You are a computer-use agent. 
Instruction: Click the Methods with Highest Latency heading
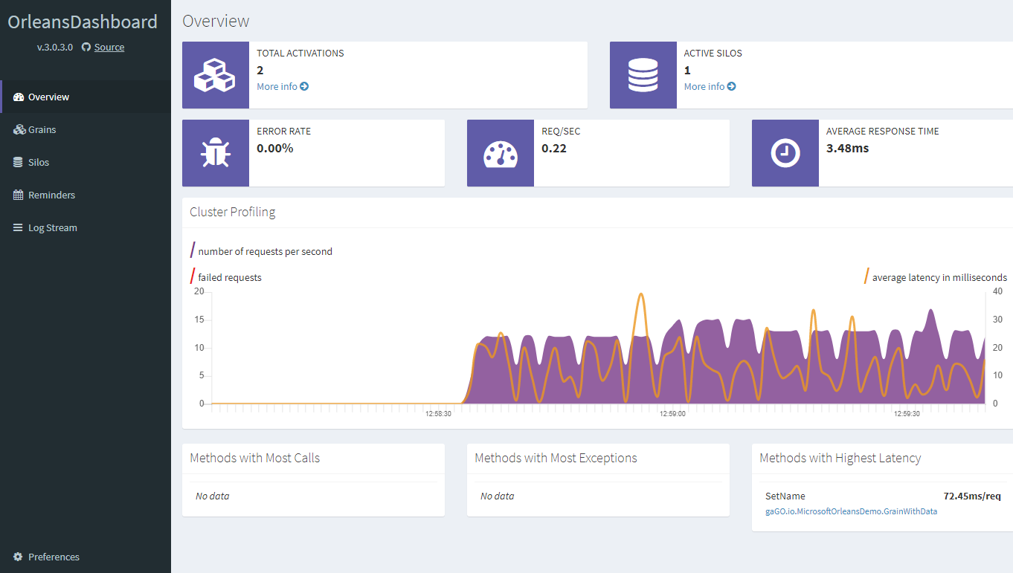(x=840, y=458)
